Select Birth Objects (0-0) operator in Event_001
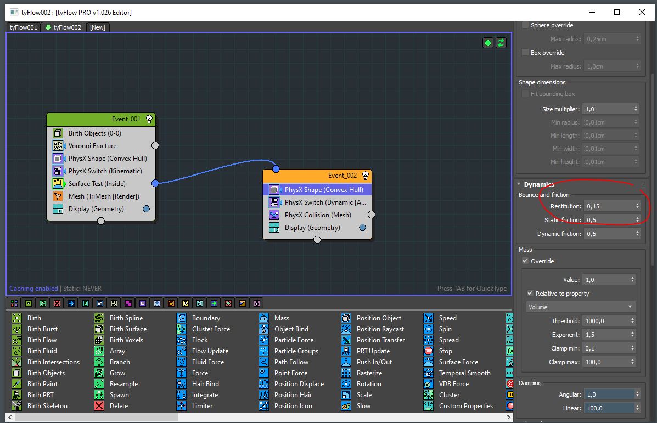The width and height of the screenshot is (657, 423). 100,133
